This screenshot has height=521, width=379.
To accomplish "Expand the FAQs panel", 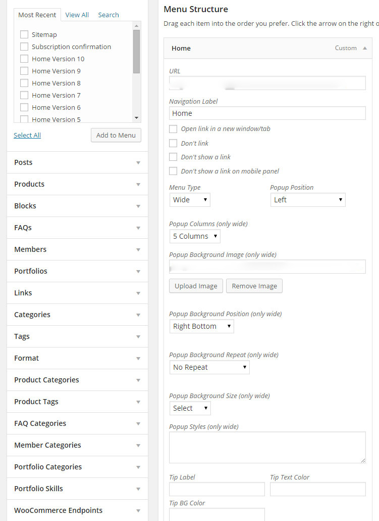I will tap(77, 228).
